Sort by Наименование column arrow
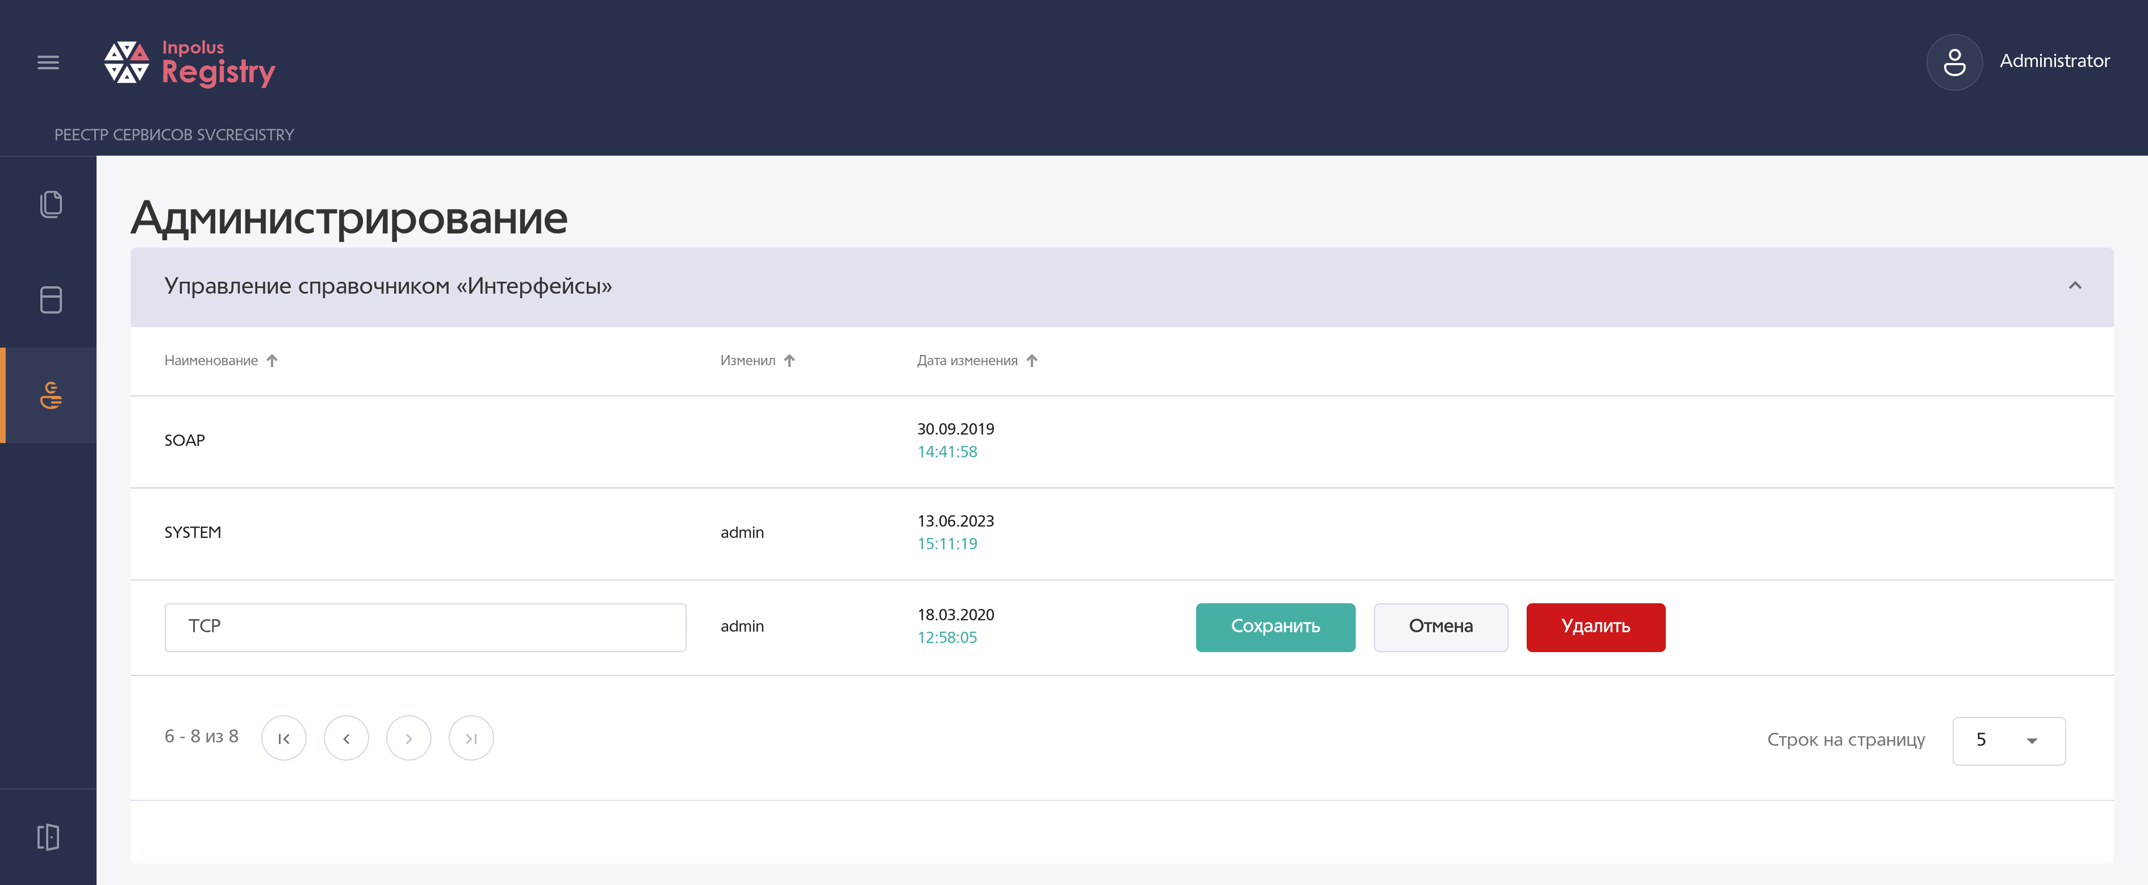 pyautogui.click(x=272, y=360)
